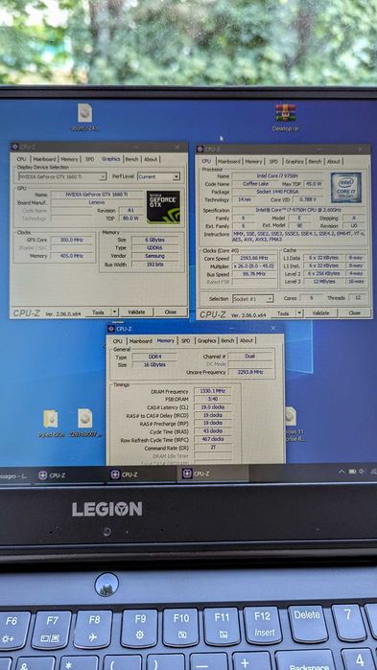Click the CAS# Latency 19.0 clocks value
Viewport: 377px width, 670px height.
coord(212,407)
